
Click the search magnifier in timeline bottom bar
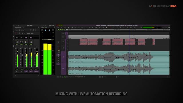(x=84, y=77)
